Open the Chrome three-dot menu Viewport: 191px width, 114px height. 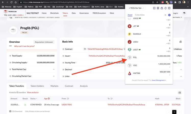coord(188,2)
